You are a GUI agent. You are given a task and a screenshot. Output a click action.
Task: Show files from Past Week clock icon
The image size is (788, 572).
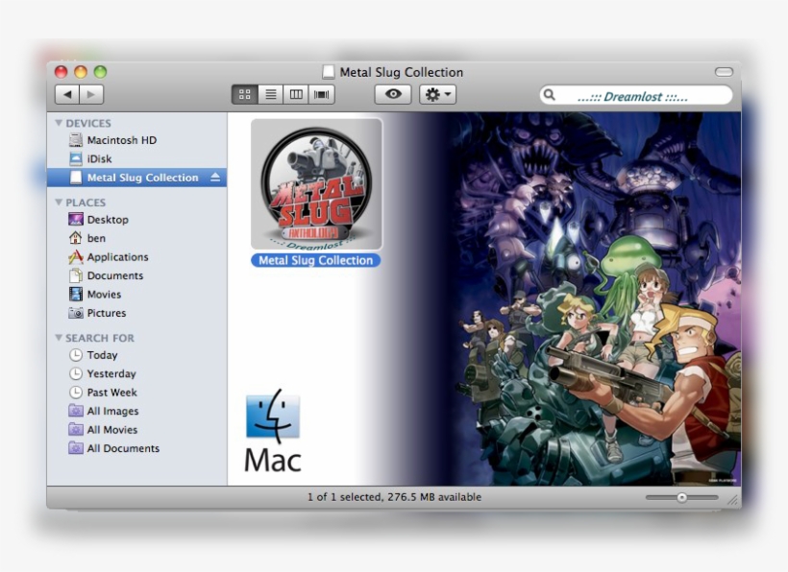point(75,392)
